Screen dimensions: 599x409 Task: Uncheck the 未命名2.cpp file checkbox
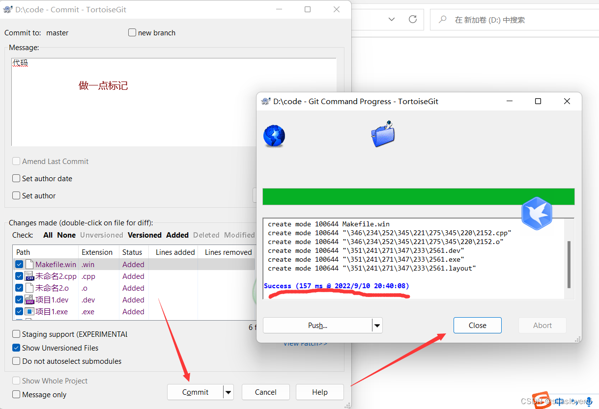pos(19,276)
